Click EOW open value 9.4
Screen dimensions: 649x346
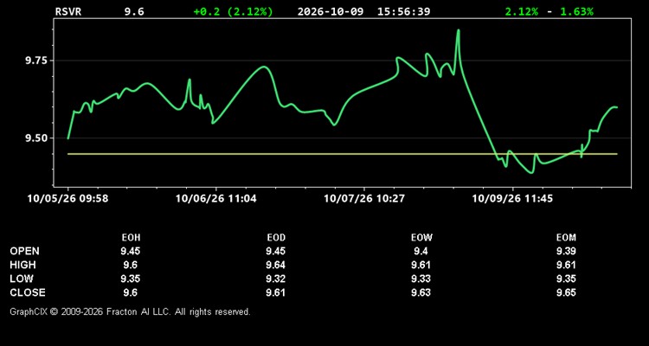(x=421, y=251)
